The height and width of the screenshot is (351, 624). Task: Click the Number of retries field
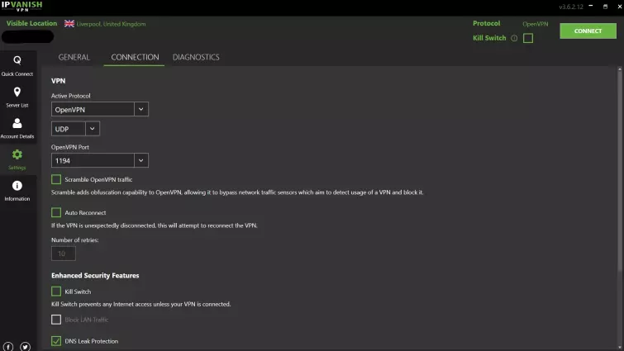[x=64, y=254]
